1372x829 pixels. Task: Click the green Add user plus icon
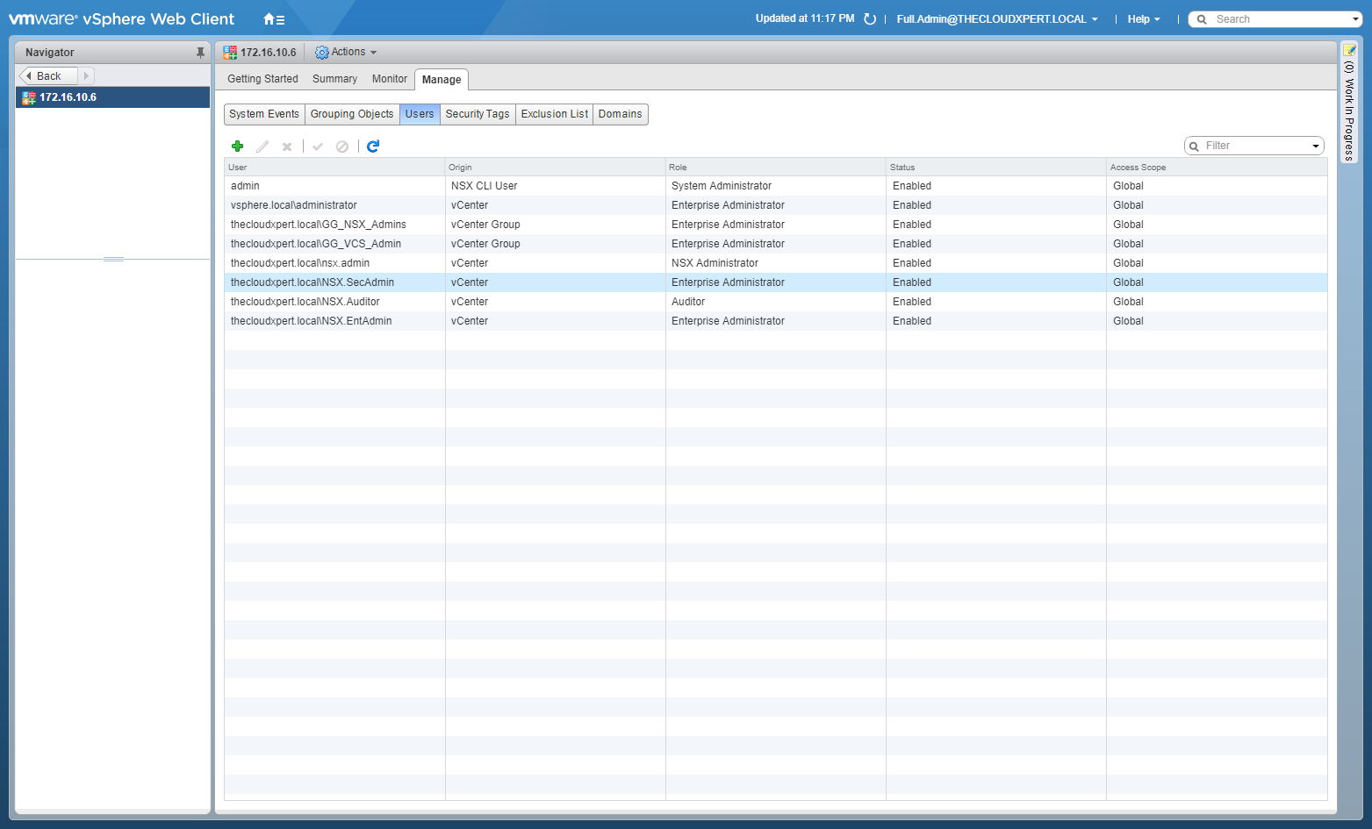pyautogui.click(x=237, y=147)
